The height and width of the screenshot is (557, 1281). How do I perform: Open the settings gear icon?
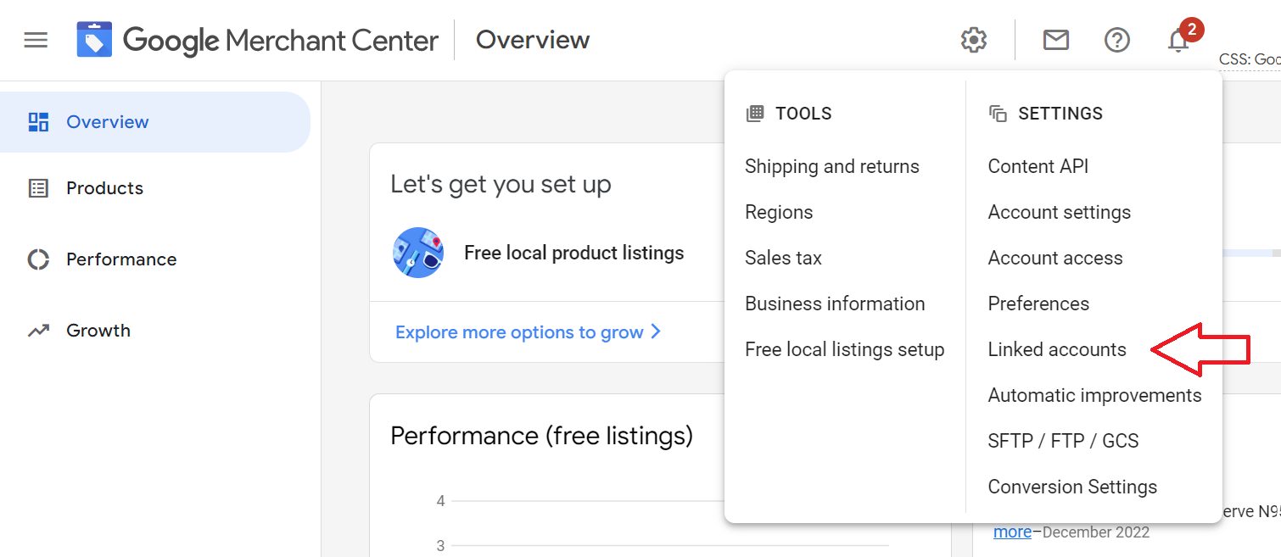(x=974, y=40)
